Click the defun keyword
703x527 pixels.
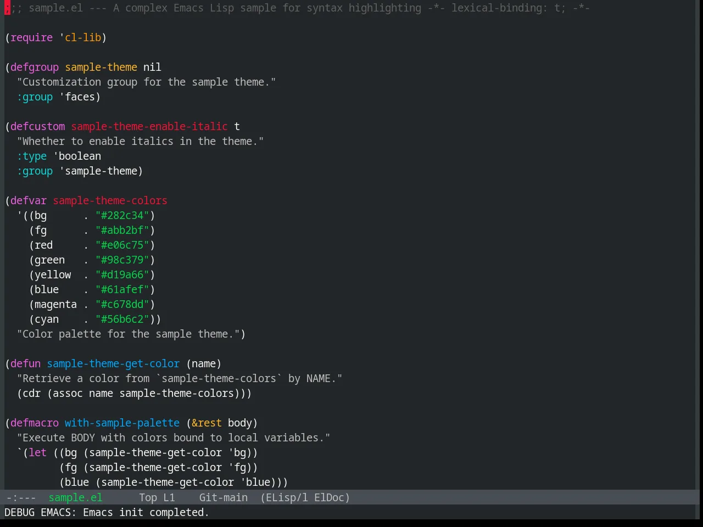point(25,363)
